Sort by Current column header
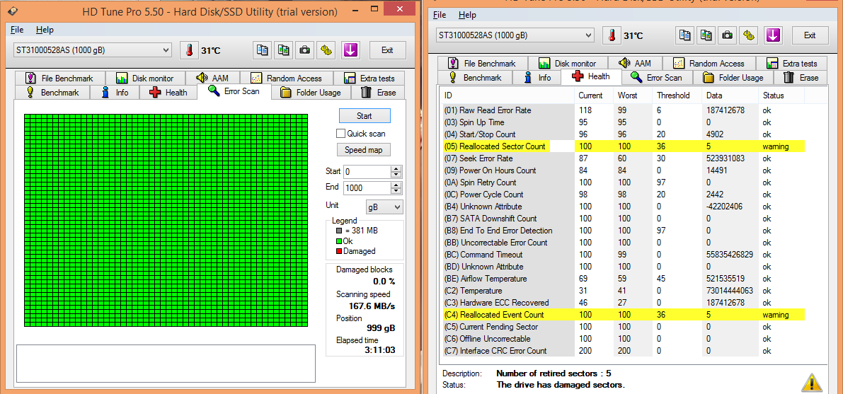 [594, 95]
